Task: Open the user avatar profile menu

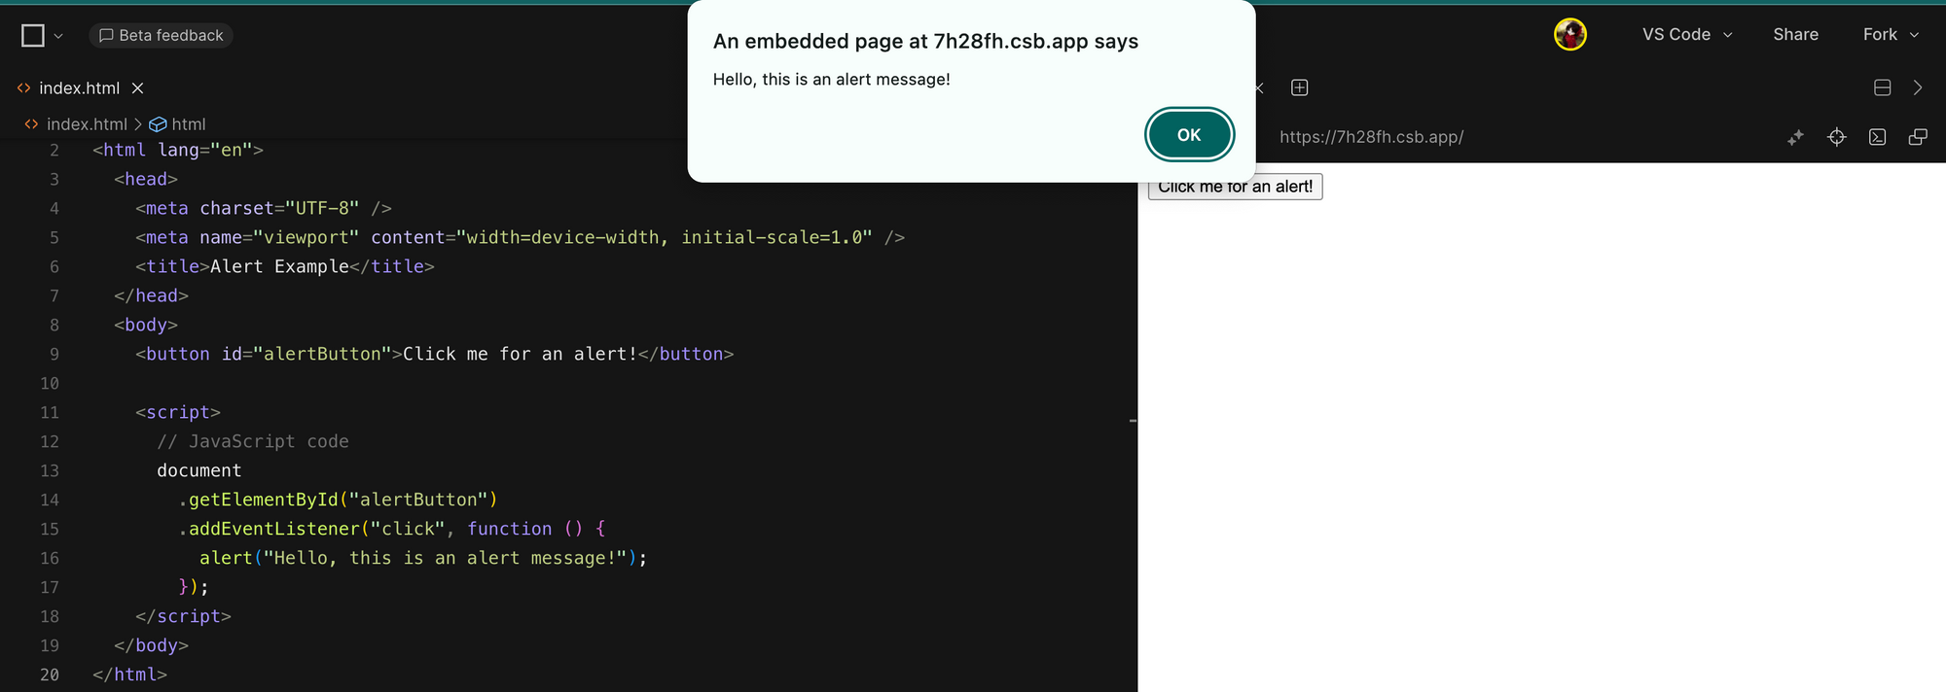Action: 1569,35
